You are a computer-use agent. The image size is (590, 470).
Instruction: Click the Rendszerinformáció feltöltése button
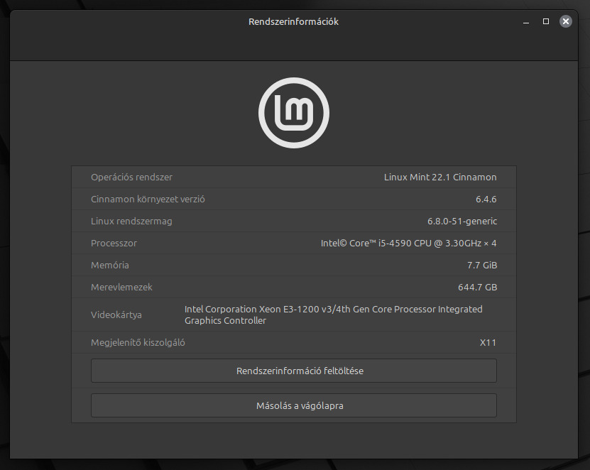click(x=294, y=371)
